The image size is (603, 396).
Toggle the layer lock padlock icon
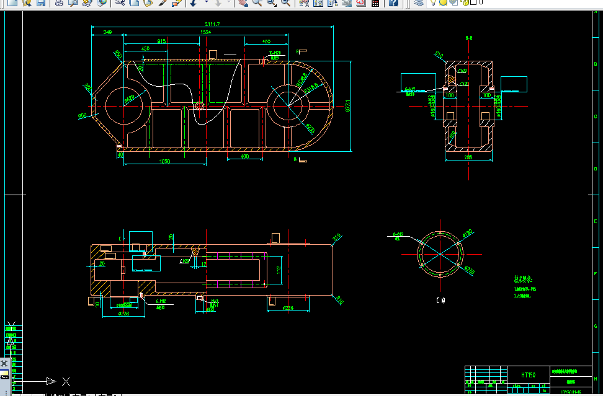(466, 2)
